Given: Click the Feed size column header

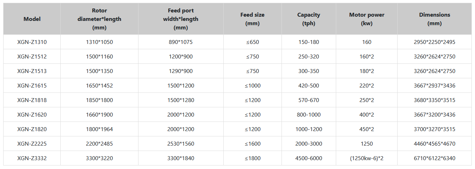Looking at the screenshot, I should (x=252, y=19).
